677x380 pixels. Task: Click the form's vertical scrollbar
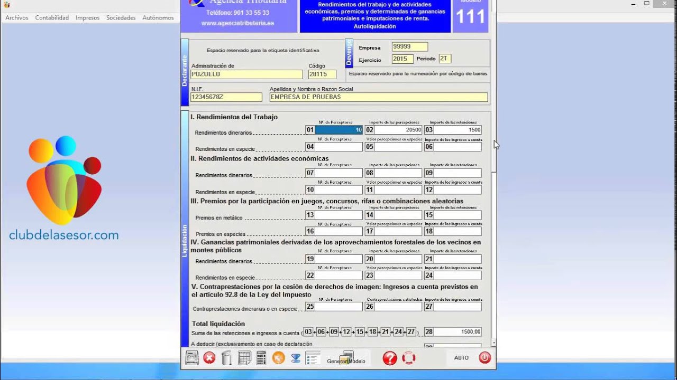click(494, 174)
